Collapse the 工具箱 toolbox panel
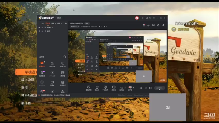 pos(65,57)
